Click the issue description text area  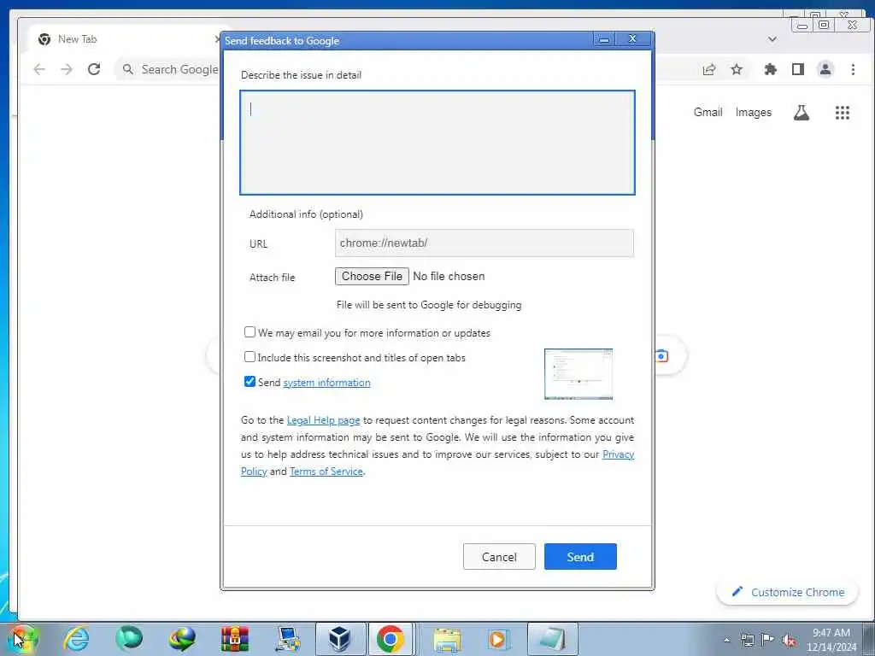[x=437, y=143]
